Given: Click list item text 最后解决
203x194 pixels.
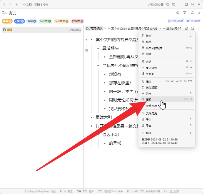Looking at the screenshot, I should click(110, 48).
